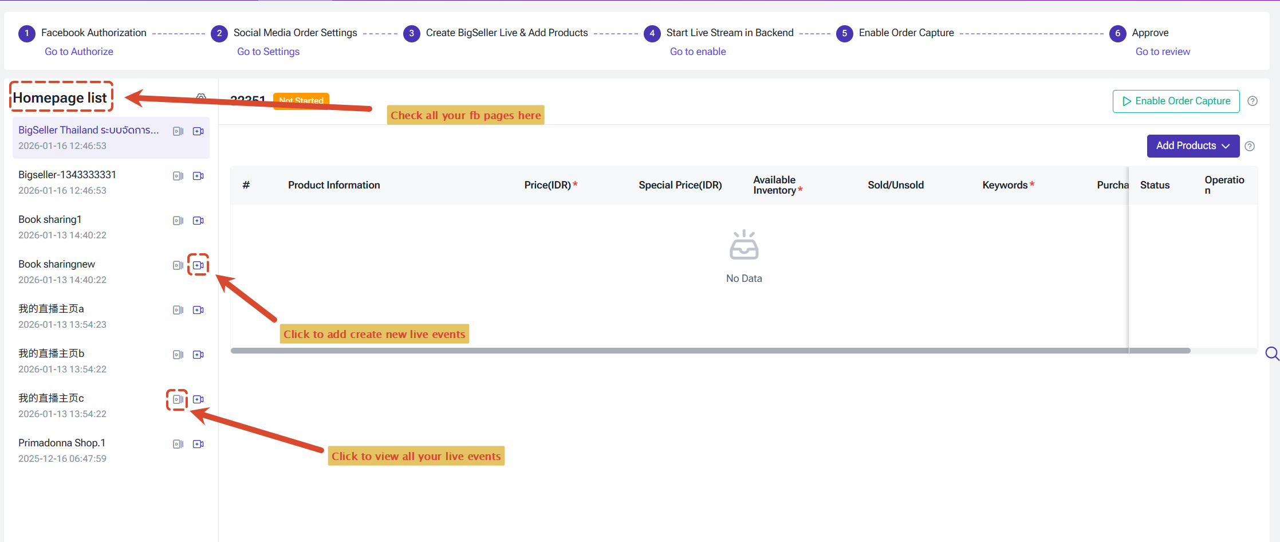
Task: Click the horizontal scrollbar under product table
Action: [710, 351]
